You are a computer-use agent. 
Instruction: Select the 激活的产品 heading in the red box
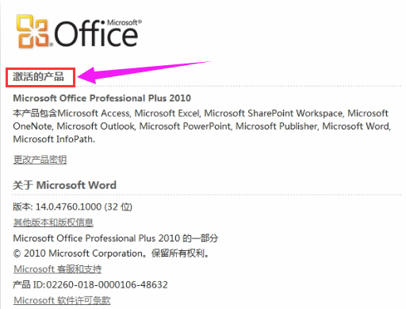[x=39, y=77]
